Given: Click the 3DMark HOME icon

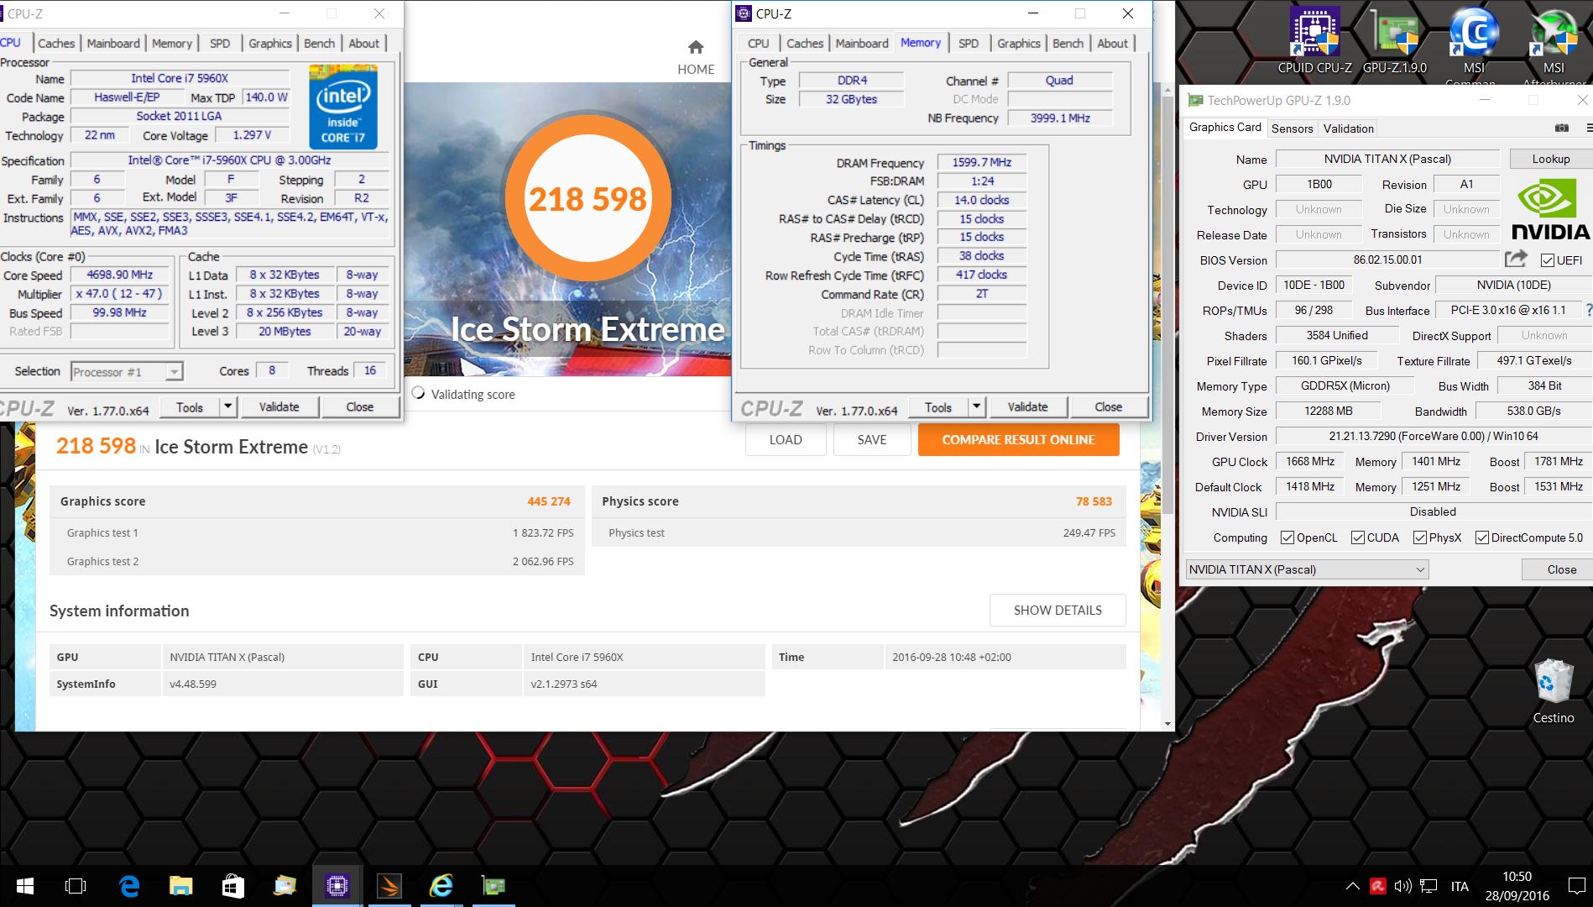Looking at the screenshot, I should click(696, 47).
